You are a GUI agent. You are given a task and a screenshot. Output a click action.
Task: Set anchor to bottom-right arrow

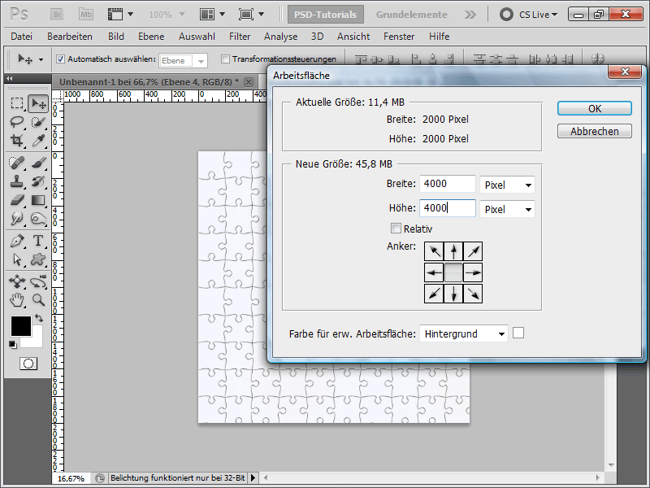pos(473,294)
